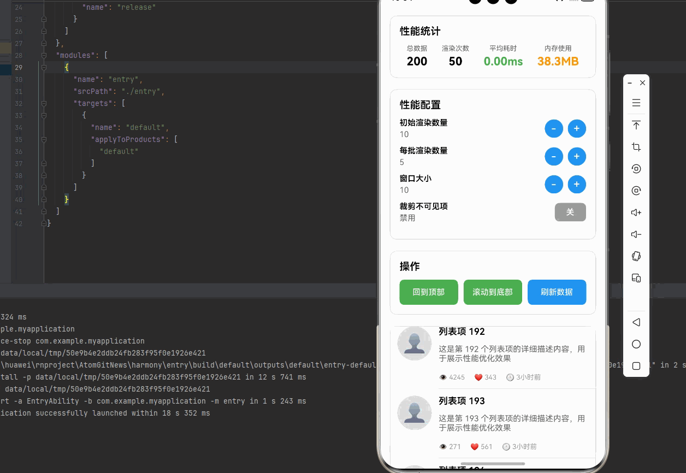
Task: Decrease 窗口大小 with minus button
Action: pos(554,185)
